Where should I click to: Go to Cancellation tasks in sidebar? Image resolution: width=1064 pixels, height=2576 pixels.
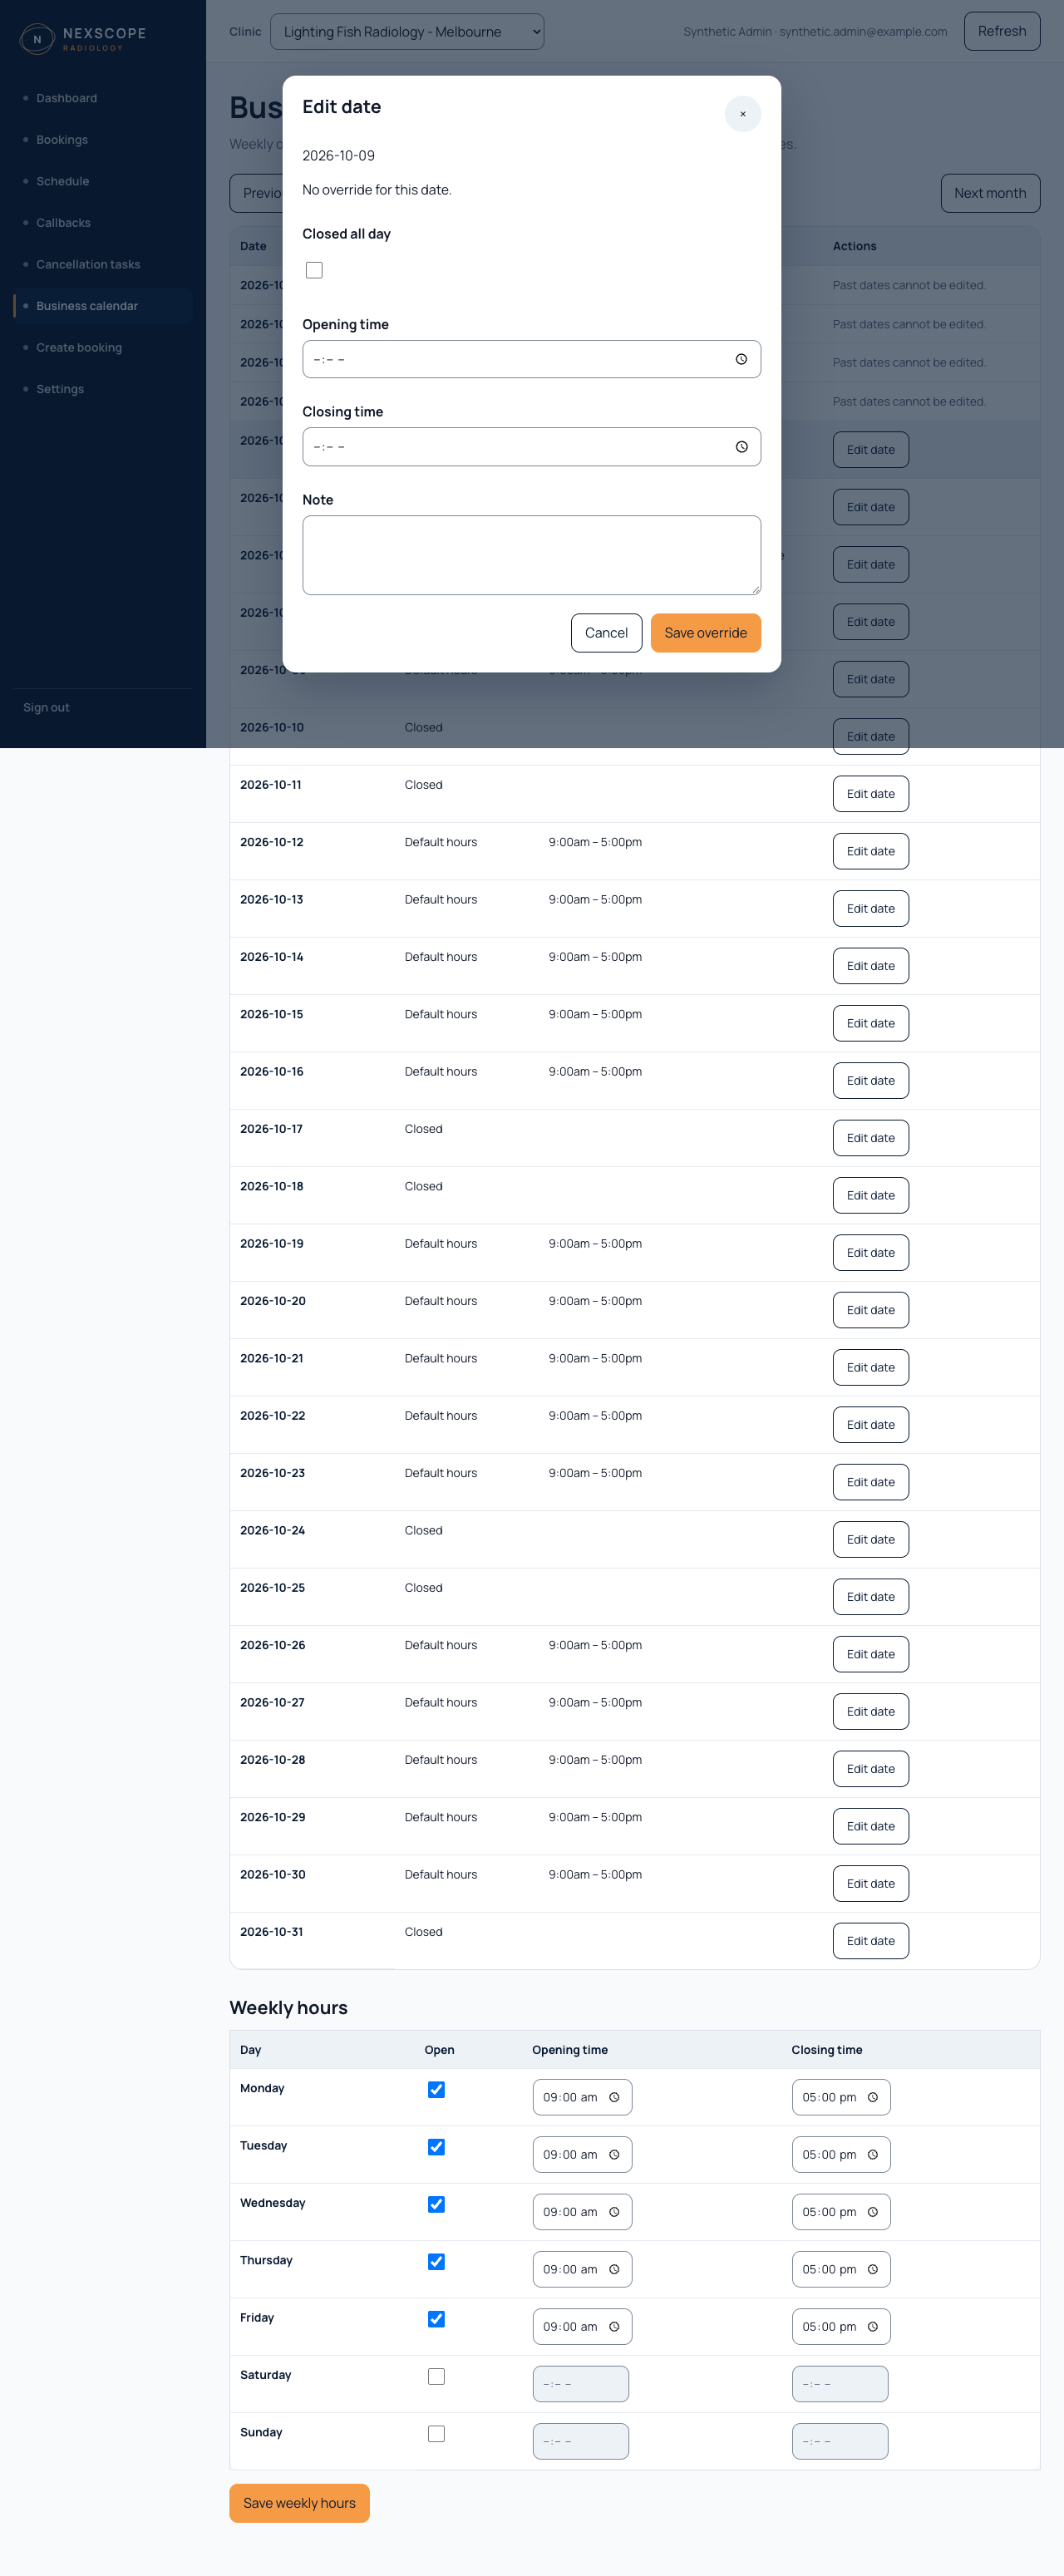point(88,264)
